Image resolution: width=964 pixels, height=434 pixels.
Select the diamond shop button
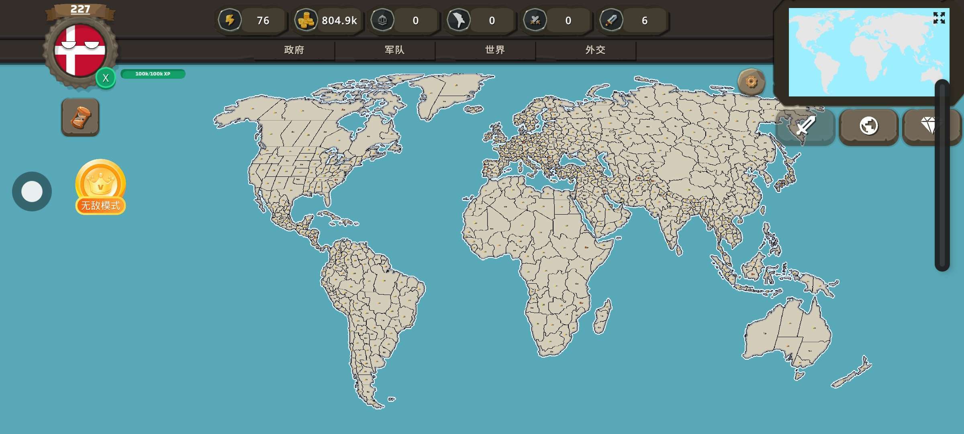coord(929,126)
